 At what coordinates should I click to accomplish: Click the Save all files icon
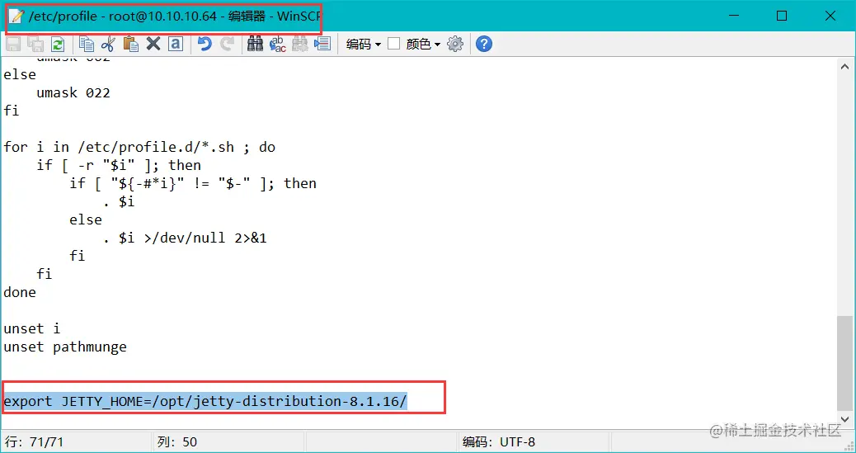tap(35, 44)
